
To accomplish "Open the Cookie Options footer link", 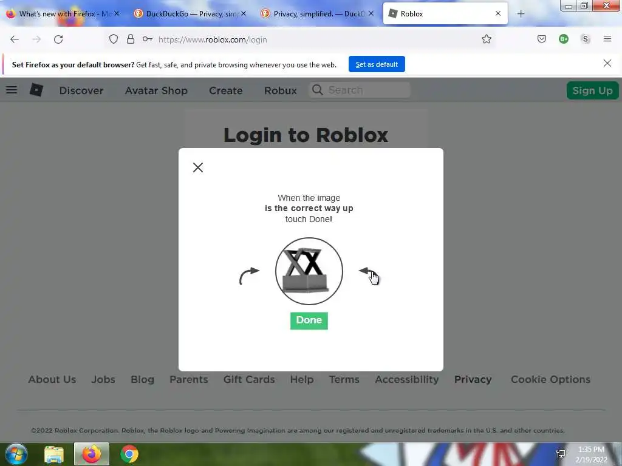I will click(550, 379).
